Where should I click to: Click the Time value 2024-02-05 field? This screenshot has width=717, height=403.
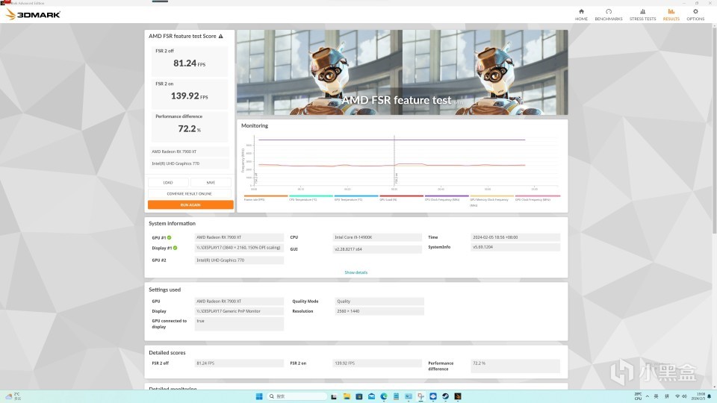pyautogui.click(x=515, y=237)
